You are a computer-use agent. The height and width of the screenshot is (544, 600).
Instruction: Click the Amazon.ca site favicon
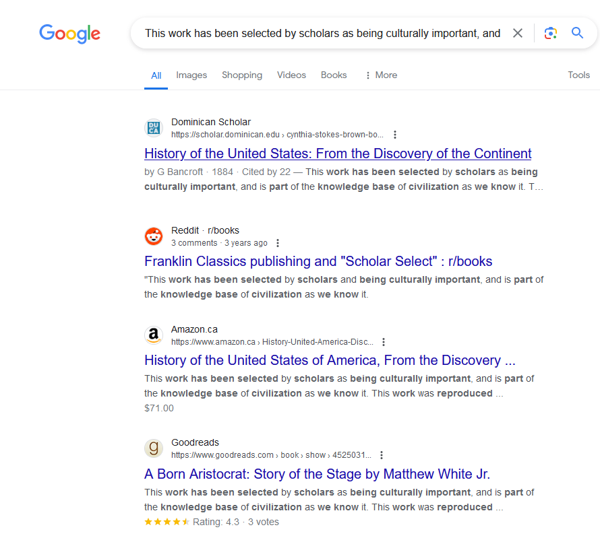[154, 335]
